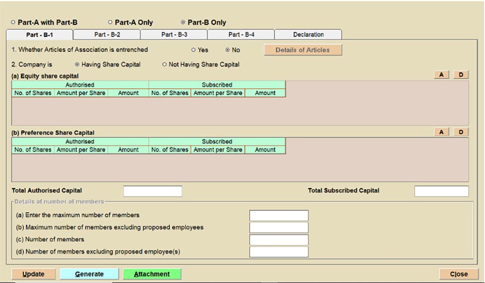Click the D button for Equity share capital
Viewport: 485px width, 283px height.
(x=461, y=75)
